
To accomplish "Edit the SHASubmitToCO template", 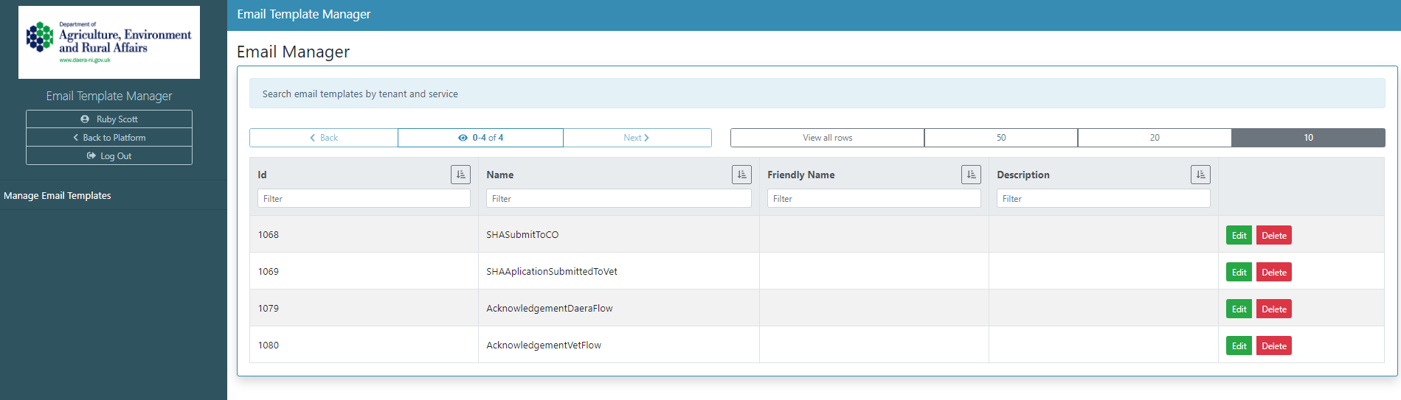I will tap(1239, 236).
